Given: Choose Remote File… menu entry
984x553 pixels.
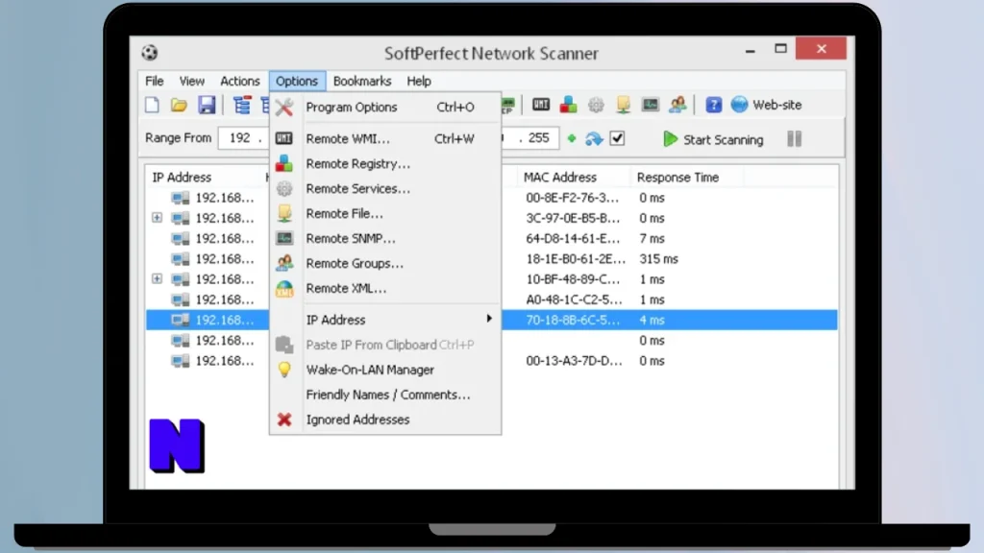Looking at the screenshot, I should point(385,214).
